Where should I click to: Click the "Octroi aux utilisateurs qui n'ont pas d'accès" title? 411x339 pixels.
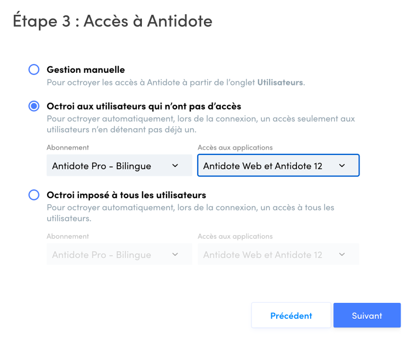(144, 106)
